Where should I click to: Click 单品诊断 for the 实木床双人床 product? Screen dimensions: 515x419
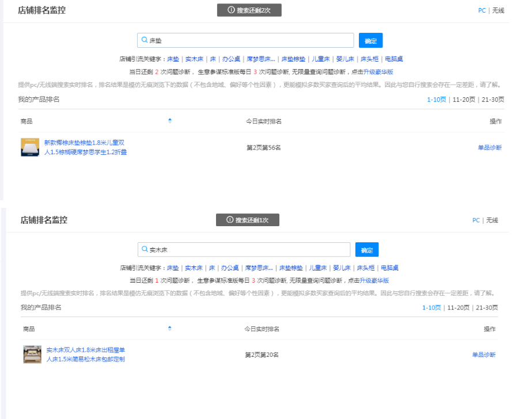tap(483, 355)
